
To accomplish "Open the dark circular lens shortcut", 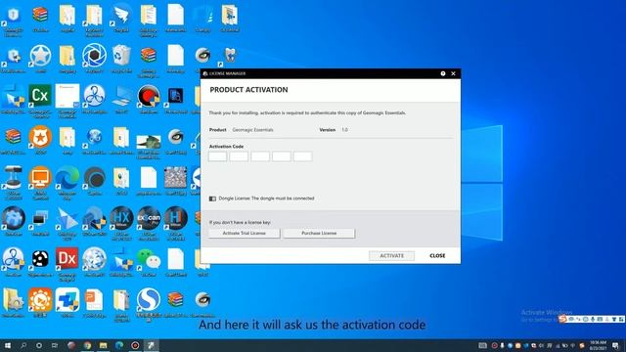I will 94,177.
